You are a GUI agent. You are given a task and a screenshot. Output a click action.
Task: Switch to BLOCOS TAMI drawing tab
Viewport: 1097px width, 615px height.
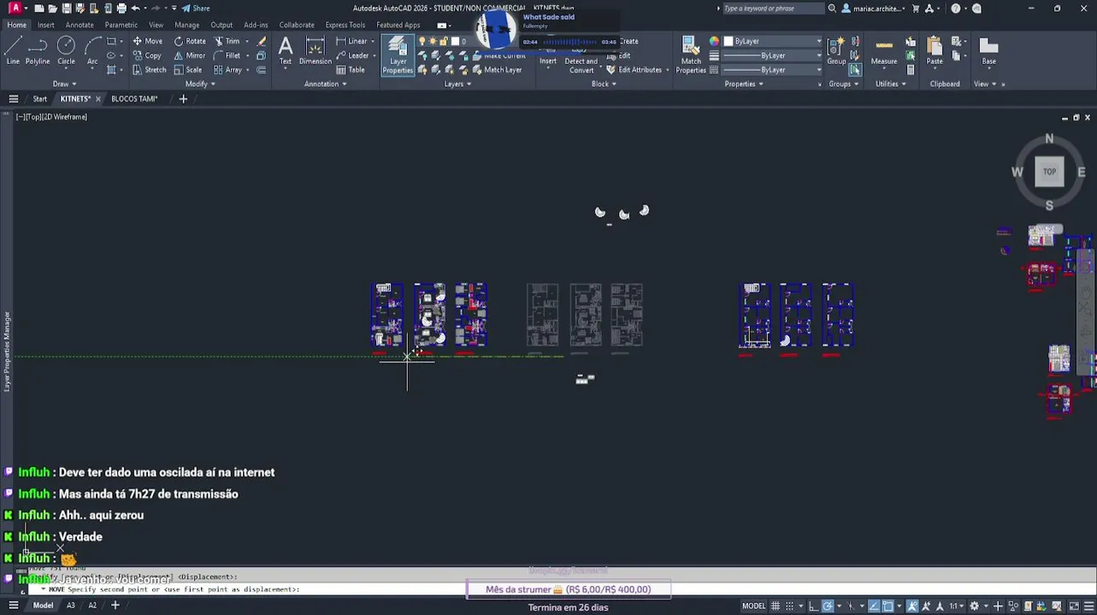click(134, 99)
